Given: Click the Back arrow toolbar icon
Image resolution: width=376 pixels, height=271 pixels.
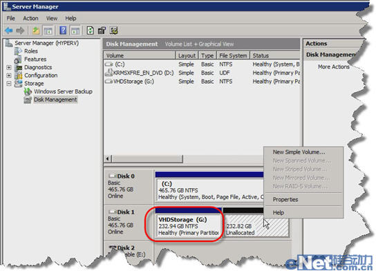Looking at the screenshot, I should pos(9,30).
